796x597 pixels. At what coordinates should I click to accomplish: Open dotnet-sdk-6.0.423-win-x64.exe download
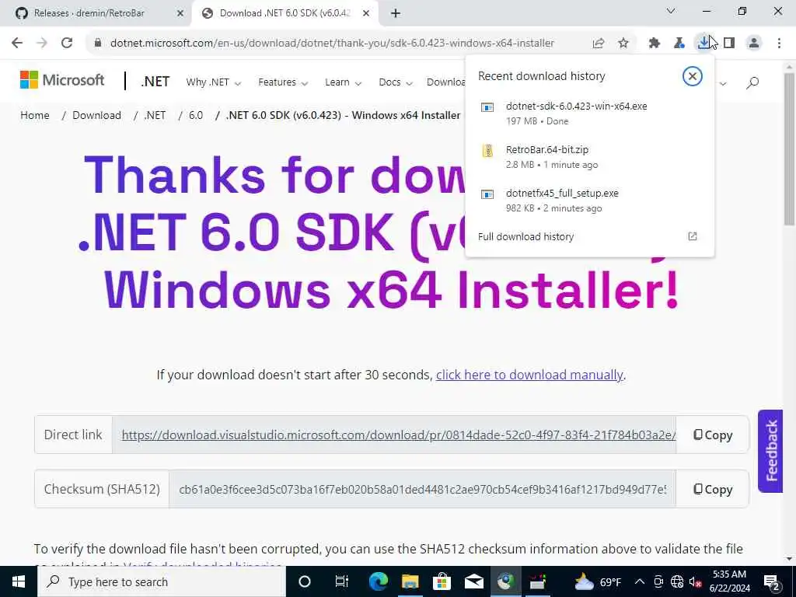pos(589,113)
